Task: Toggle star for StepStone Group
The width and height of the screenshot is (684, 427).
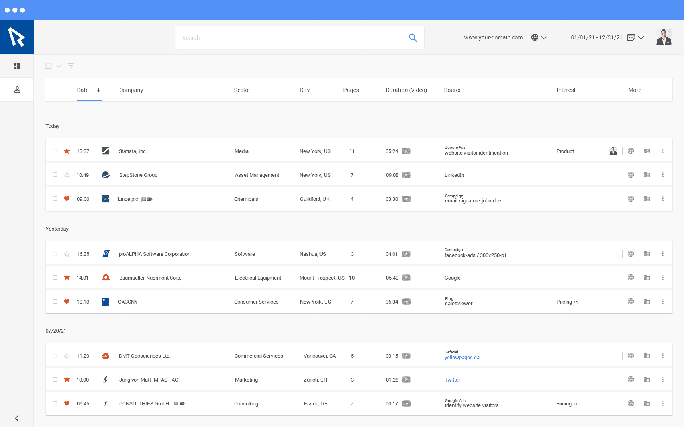Action: pos(67,175)
